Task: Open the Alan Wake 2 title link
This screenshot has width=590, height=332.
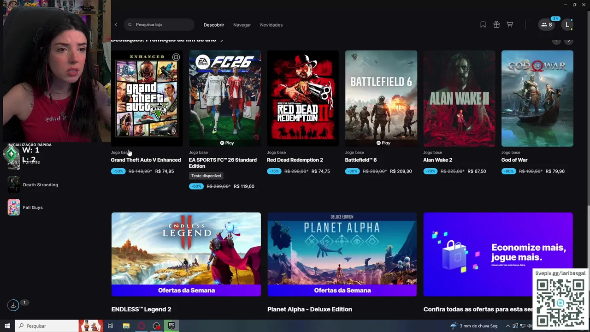Action: [437, 160]
